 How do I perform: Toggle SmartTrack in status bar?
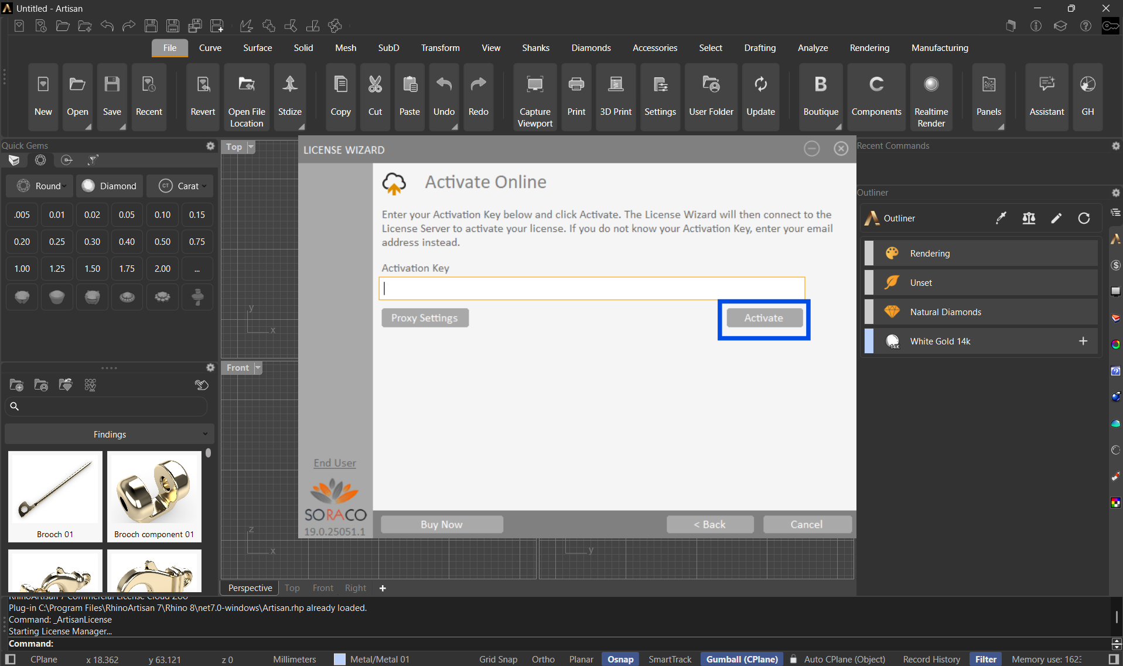[x=670, y=659]
